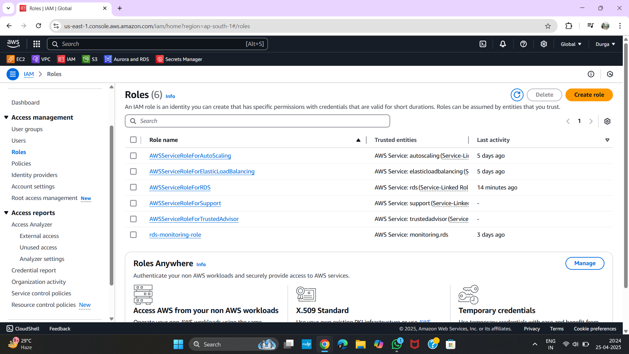Click the Feedback link in footer
The image size is (629, 354).
point(60,328)
